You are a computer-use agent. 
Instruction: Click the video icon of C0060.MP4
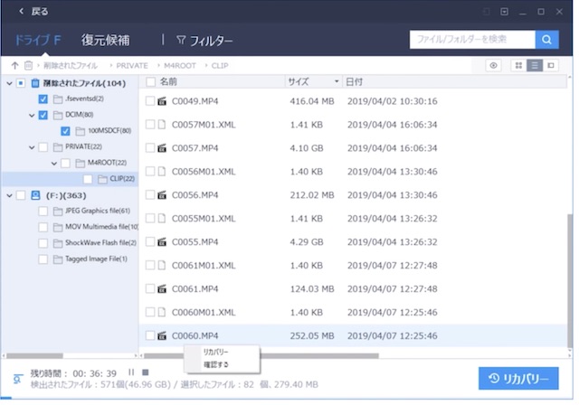[x=162, y=335]
